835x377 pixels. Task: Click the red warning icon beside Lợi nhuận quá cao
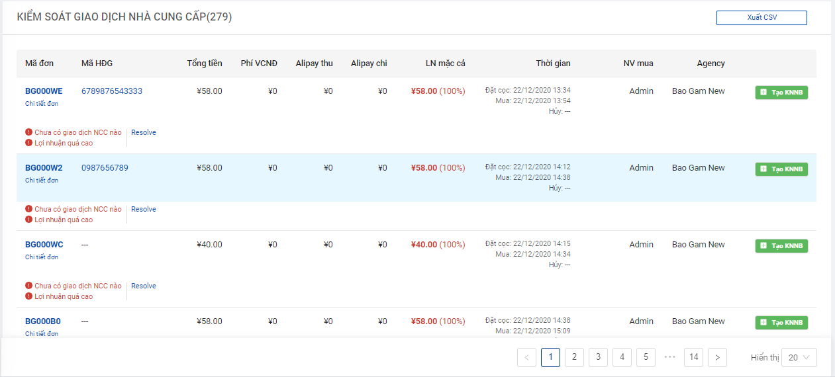tap(28, 143)
